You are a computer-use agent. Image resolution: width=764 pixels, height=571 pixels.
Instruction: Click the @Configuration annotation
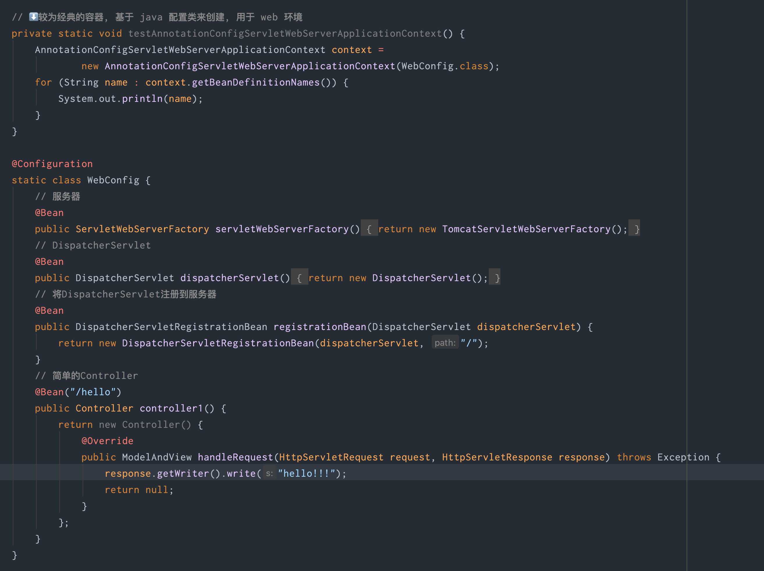coord(52,164)
